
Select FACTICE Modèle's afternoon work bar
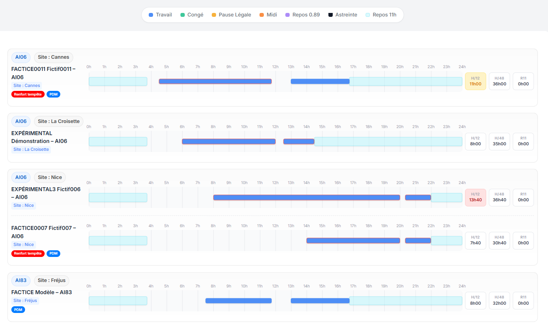320,301
